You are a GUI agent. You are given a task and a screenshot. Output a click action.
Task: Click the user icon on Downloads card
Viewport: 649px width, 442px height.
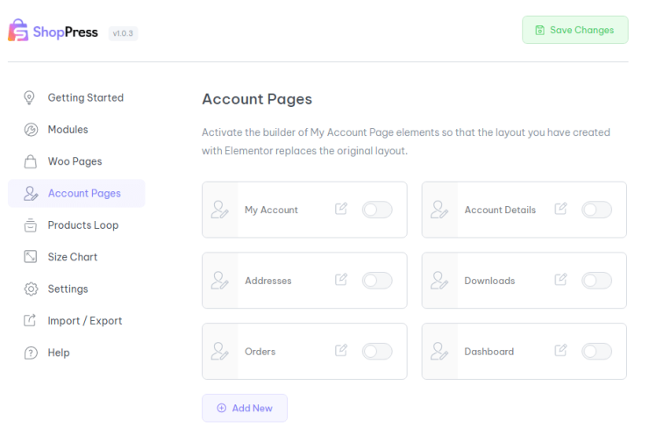point(439,280)
